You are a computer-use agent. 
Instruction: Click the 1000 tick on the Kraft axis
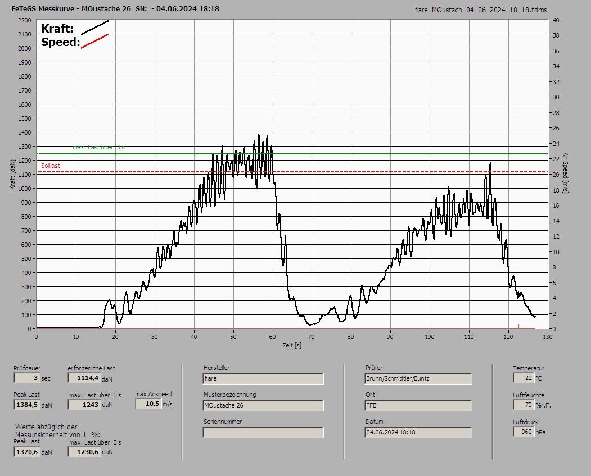coord(24,189)
